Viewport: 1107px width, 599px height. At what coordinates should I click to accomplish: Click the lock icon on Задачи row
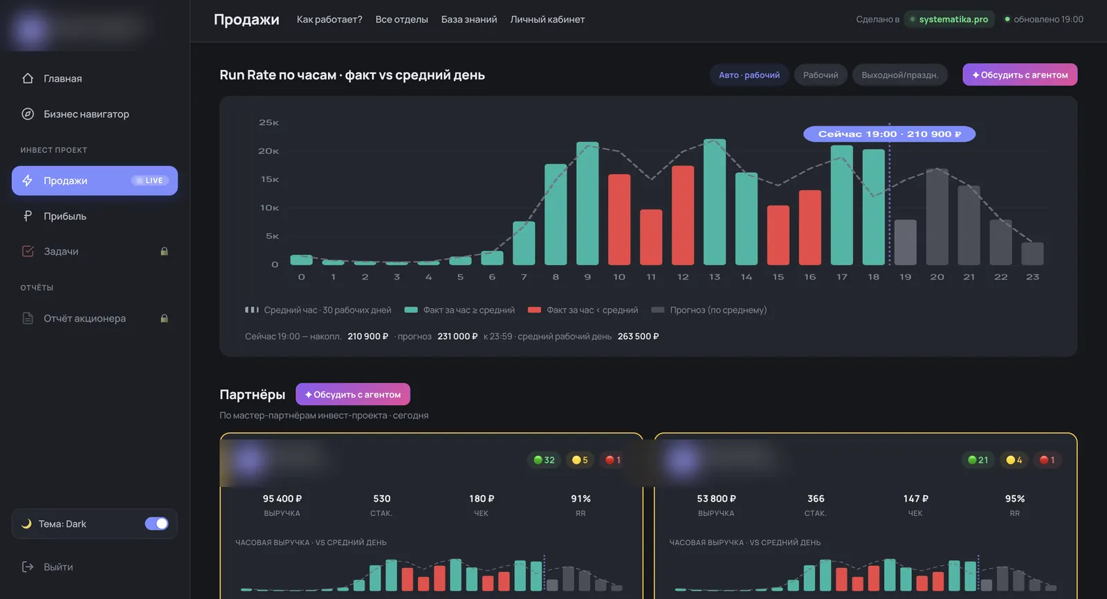(164, 251)
